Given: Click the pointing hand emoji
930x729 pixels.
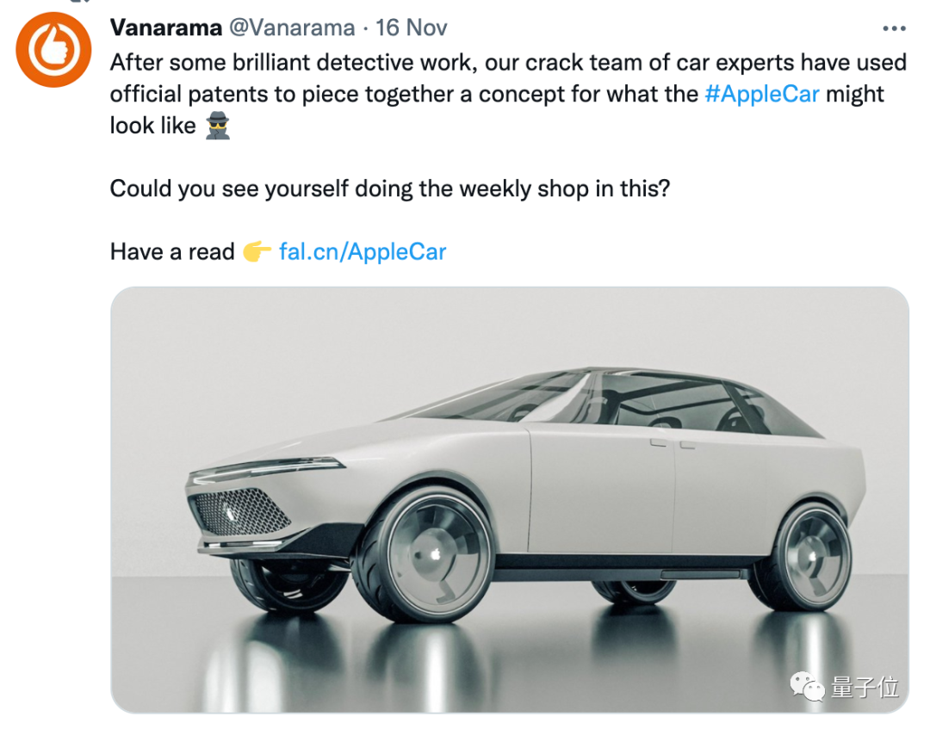Looking at the screenshot, I should [257, 252].
